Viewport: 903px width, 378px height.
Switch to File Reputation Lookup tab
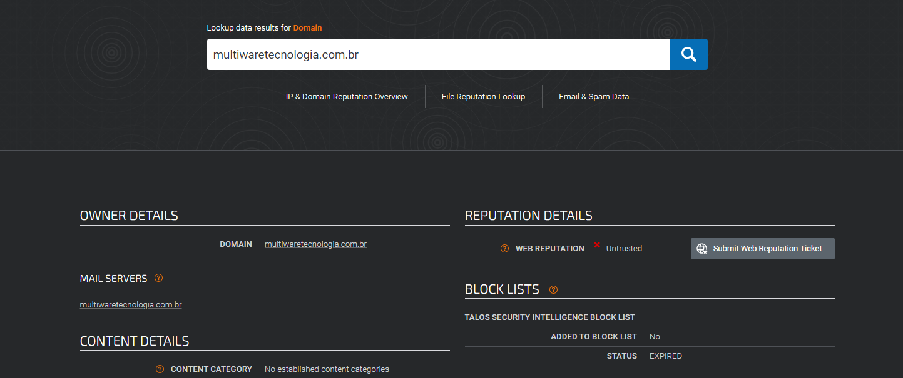click(x=483, y=97)
